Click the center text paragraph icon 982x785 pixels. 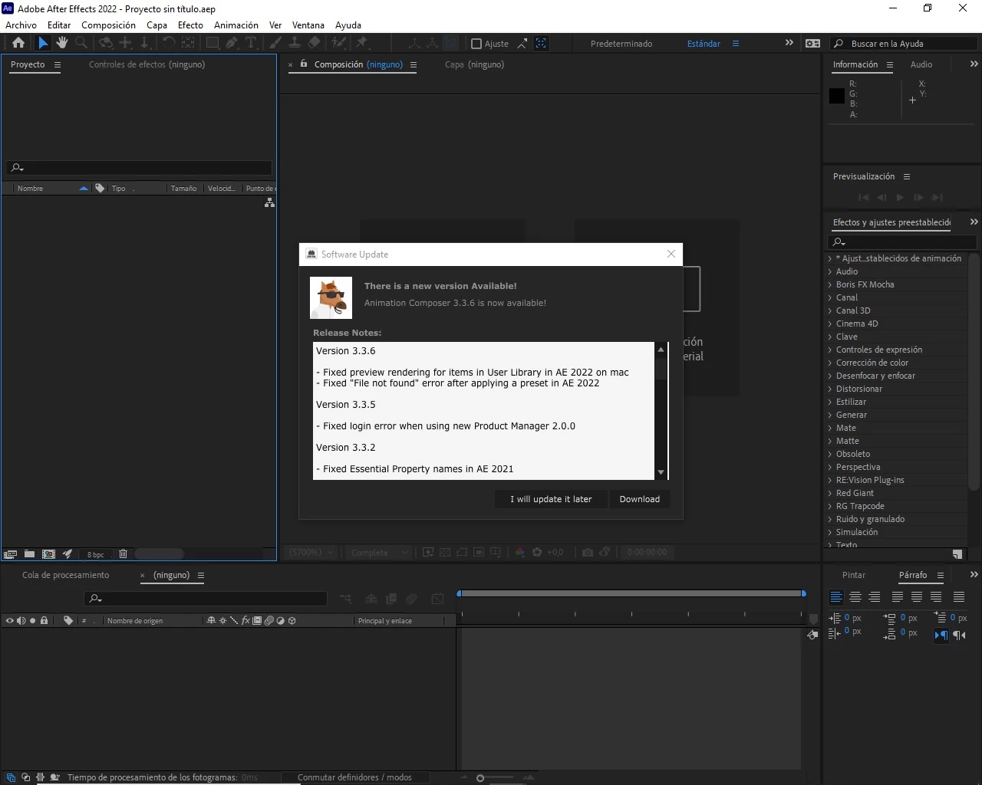(855, 596)
